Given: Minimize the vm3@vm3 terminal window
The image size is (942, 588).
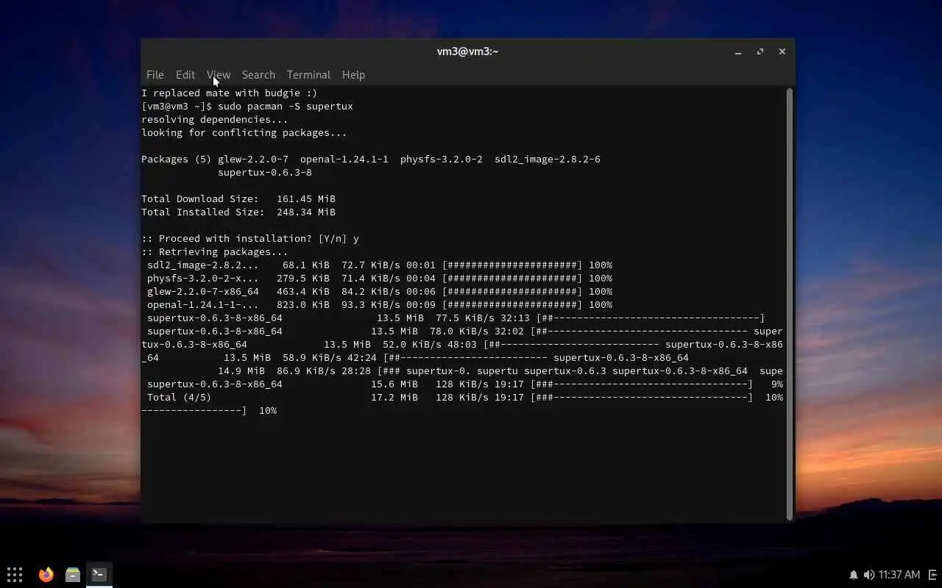Looking at the screenshot, I should (x=738, y=51).
